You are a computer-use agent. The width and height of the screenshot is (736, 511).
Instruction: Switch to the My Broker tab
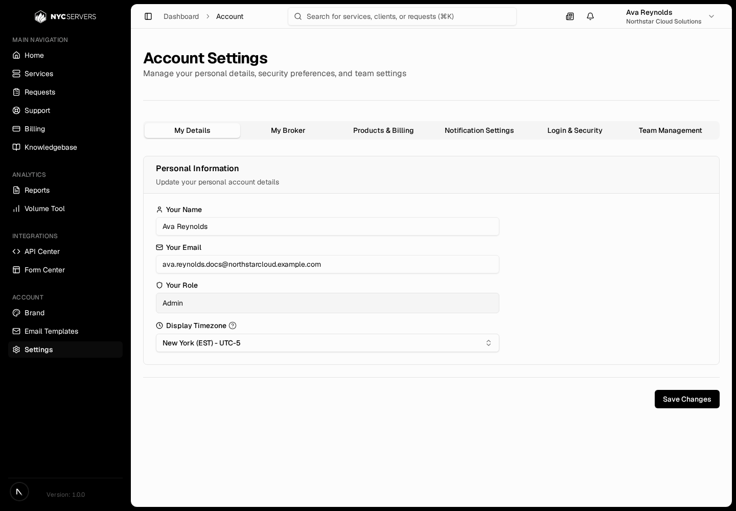288,130
